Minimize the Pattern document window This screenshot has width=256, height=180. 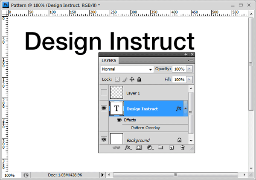point(233,6)
